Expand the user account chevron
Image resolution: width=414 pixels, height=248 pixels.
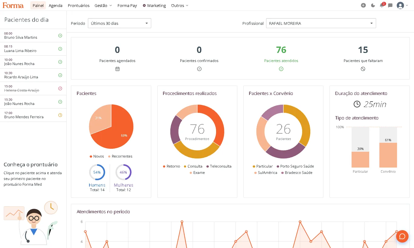pos(407,5)
